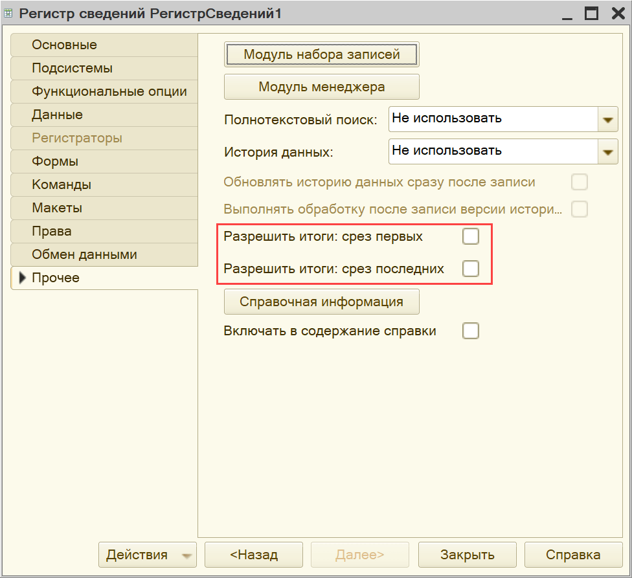The width and height of the screenshot is (632, 578).
Task: Enable Разрешить итоги: срез последних checkbox
Action: point(471,269)
